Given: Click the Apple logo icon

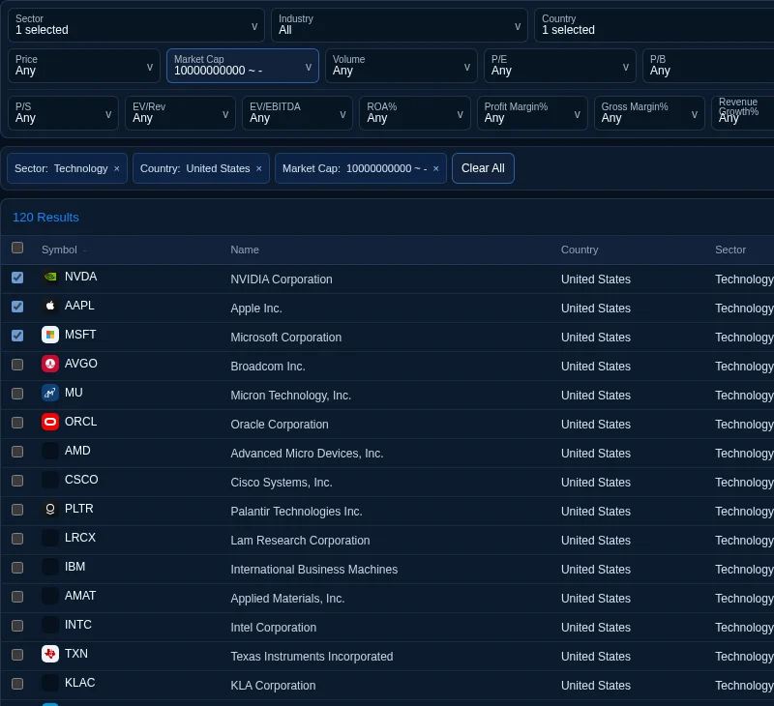Looking at the screenshot, I should click(50, 306).
